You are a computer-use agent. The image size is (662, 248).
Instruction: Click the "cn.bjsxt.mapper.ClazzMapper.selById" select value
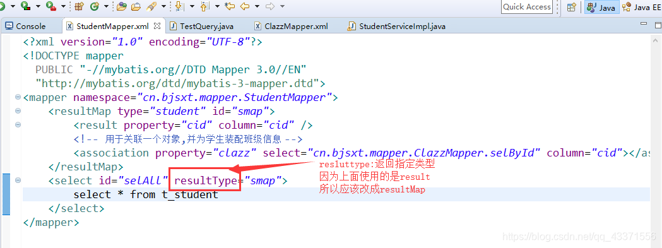tap(424, 153)
